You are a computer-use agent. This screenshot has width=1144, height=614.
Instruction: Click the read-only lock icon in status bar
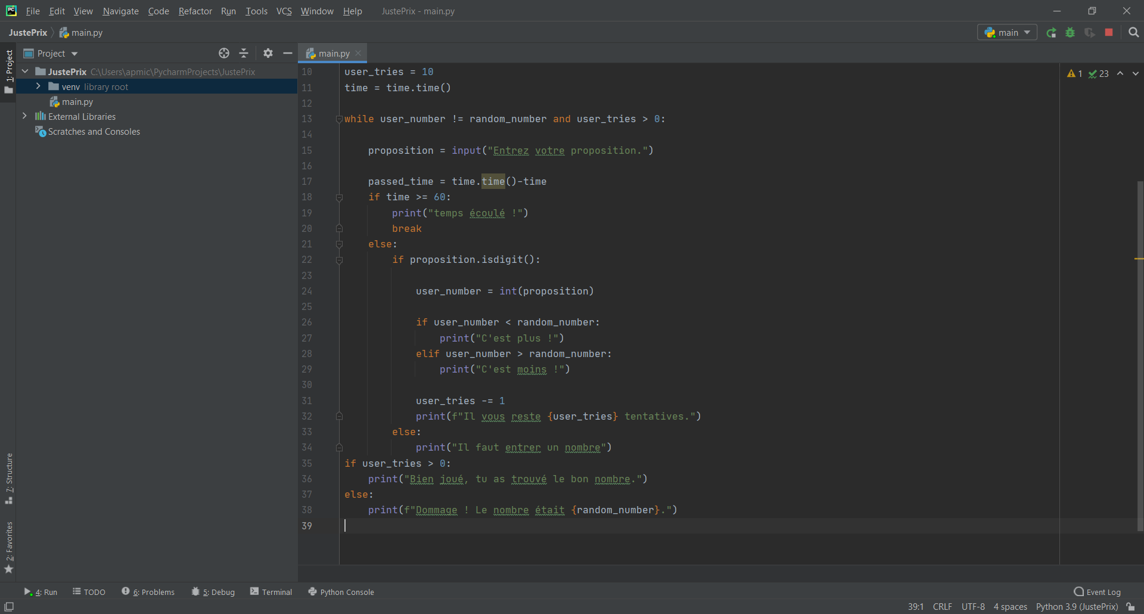pyautogui.click(x=1130, y=607)
